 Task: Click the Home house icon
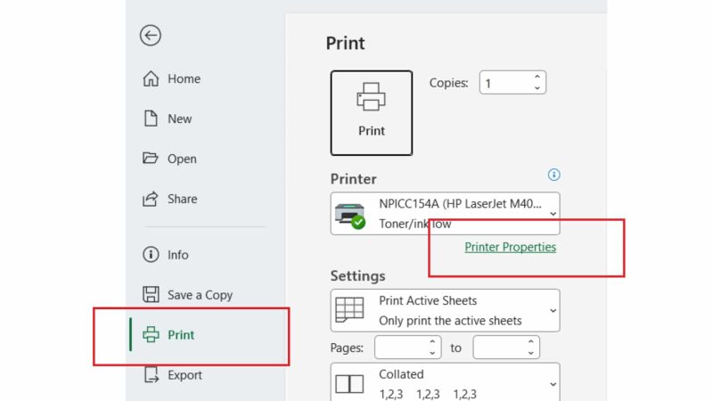[151, 78]
